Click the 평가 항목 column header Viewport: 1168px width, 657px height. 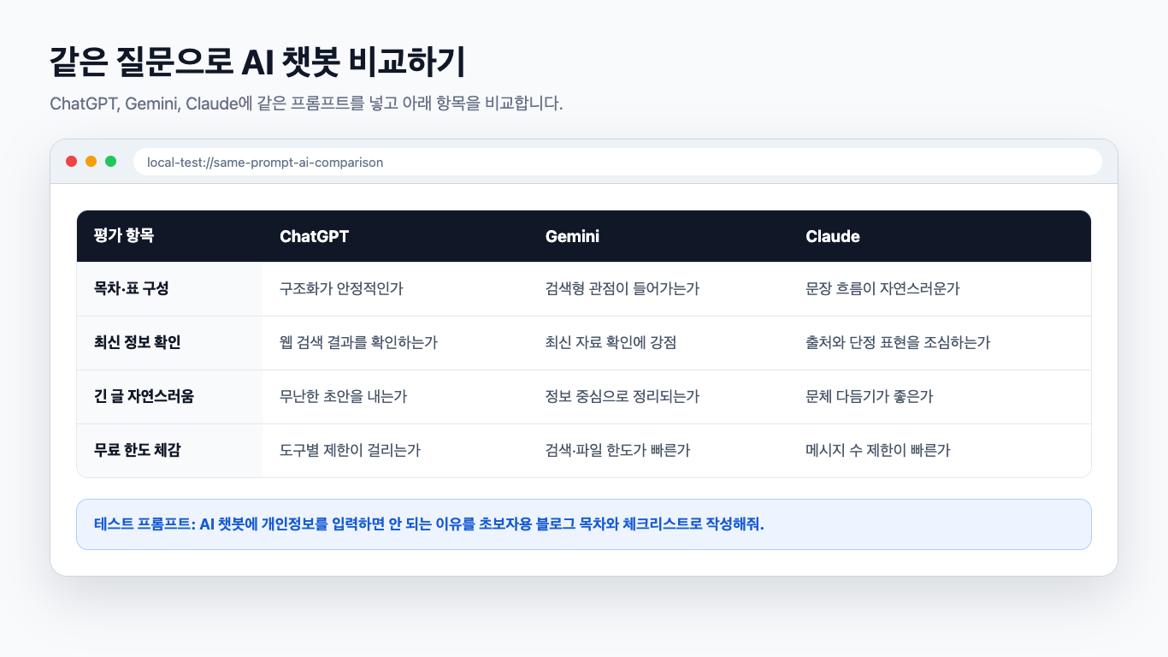(169, 236)
